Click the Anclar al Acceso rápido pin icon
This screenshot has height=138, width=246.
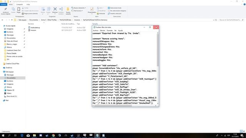point(5,9)
